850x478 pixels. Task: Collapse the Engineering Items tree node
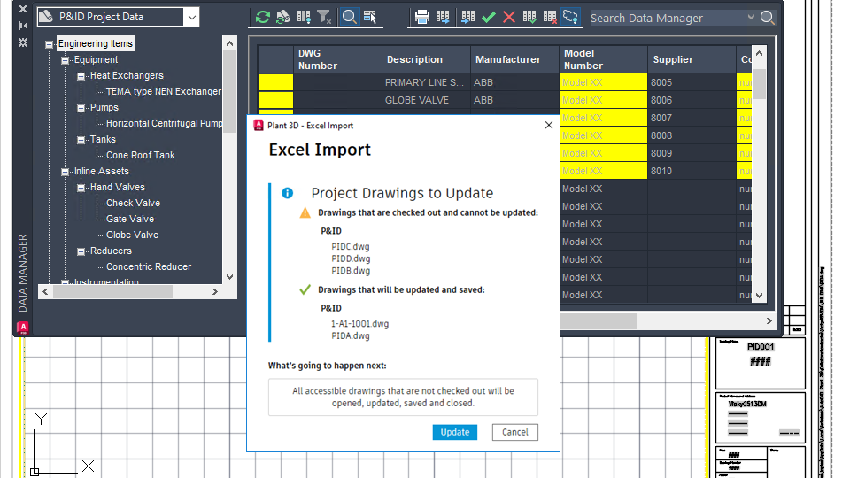pyautogui.click(x=50, y=44)
